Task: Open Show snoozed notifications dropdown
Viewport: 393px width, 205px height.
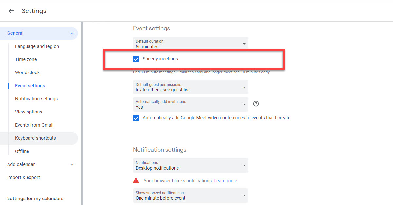Action: tap(191, 195)
